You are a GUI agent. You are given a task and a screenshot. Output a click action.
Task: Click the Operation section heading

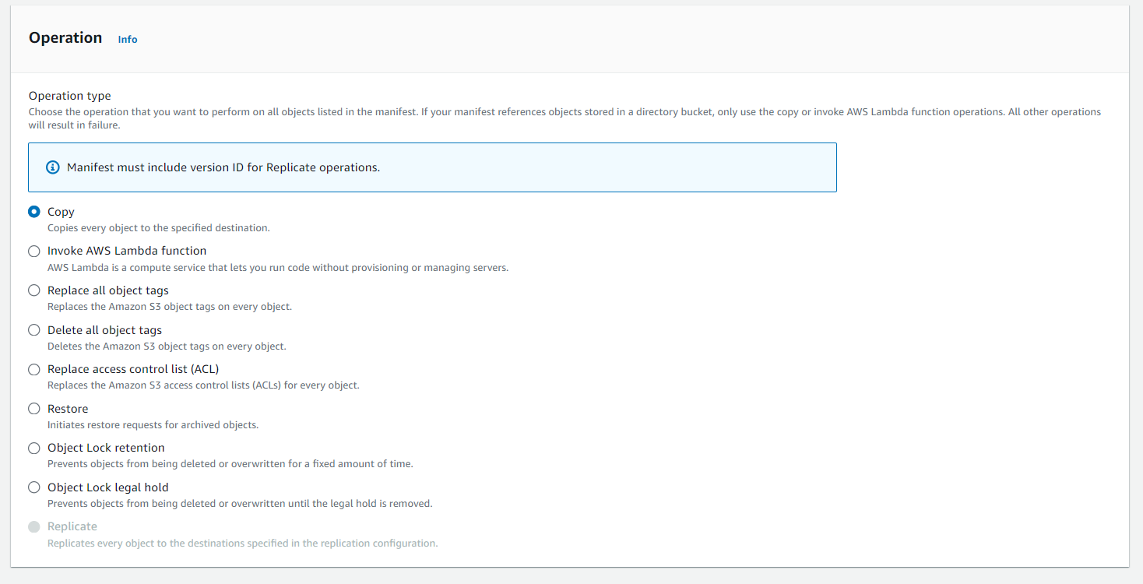(65, 37)
